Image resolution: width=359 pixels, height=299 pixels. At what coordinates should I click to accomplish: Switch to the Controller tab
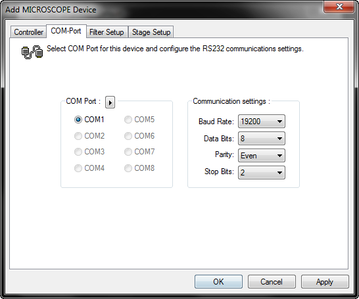pos(29,32)
